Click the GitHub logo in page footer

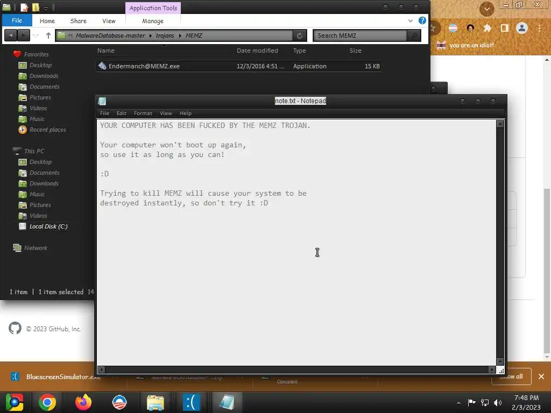click(15, 329)
